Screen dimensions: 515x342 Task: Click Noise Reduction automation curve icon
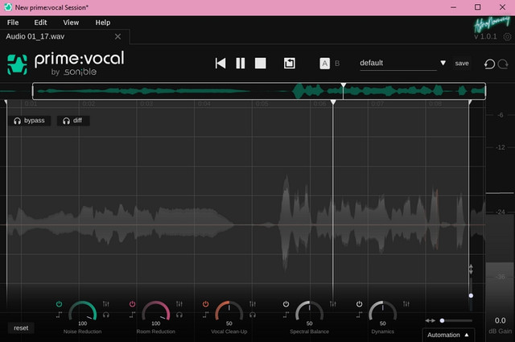tap(59, 315)
